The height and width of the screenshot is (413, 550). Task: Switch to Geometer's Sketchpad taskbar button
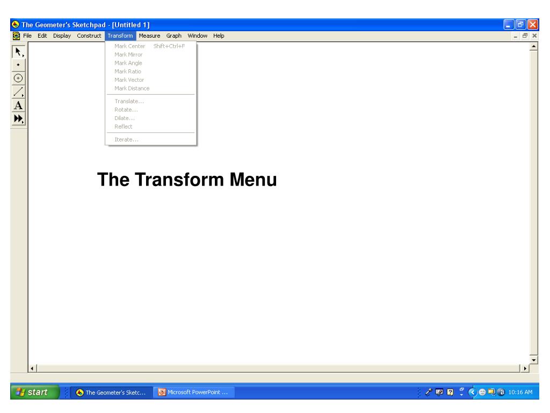pyautogui.click(x=112, y=392)
